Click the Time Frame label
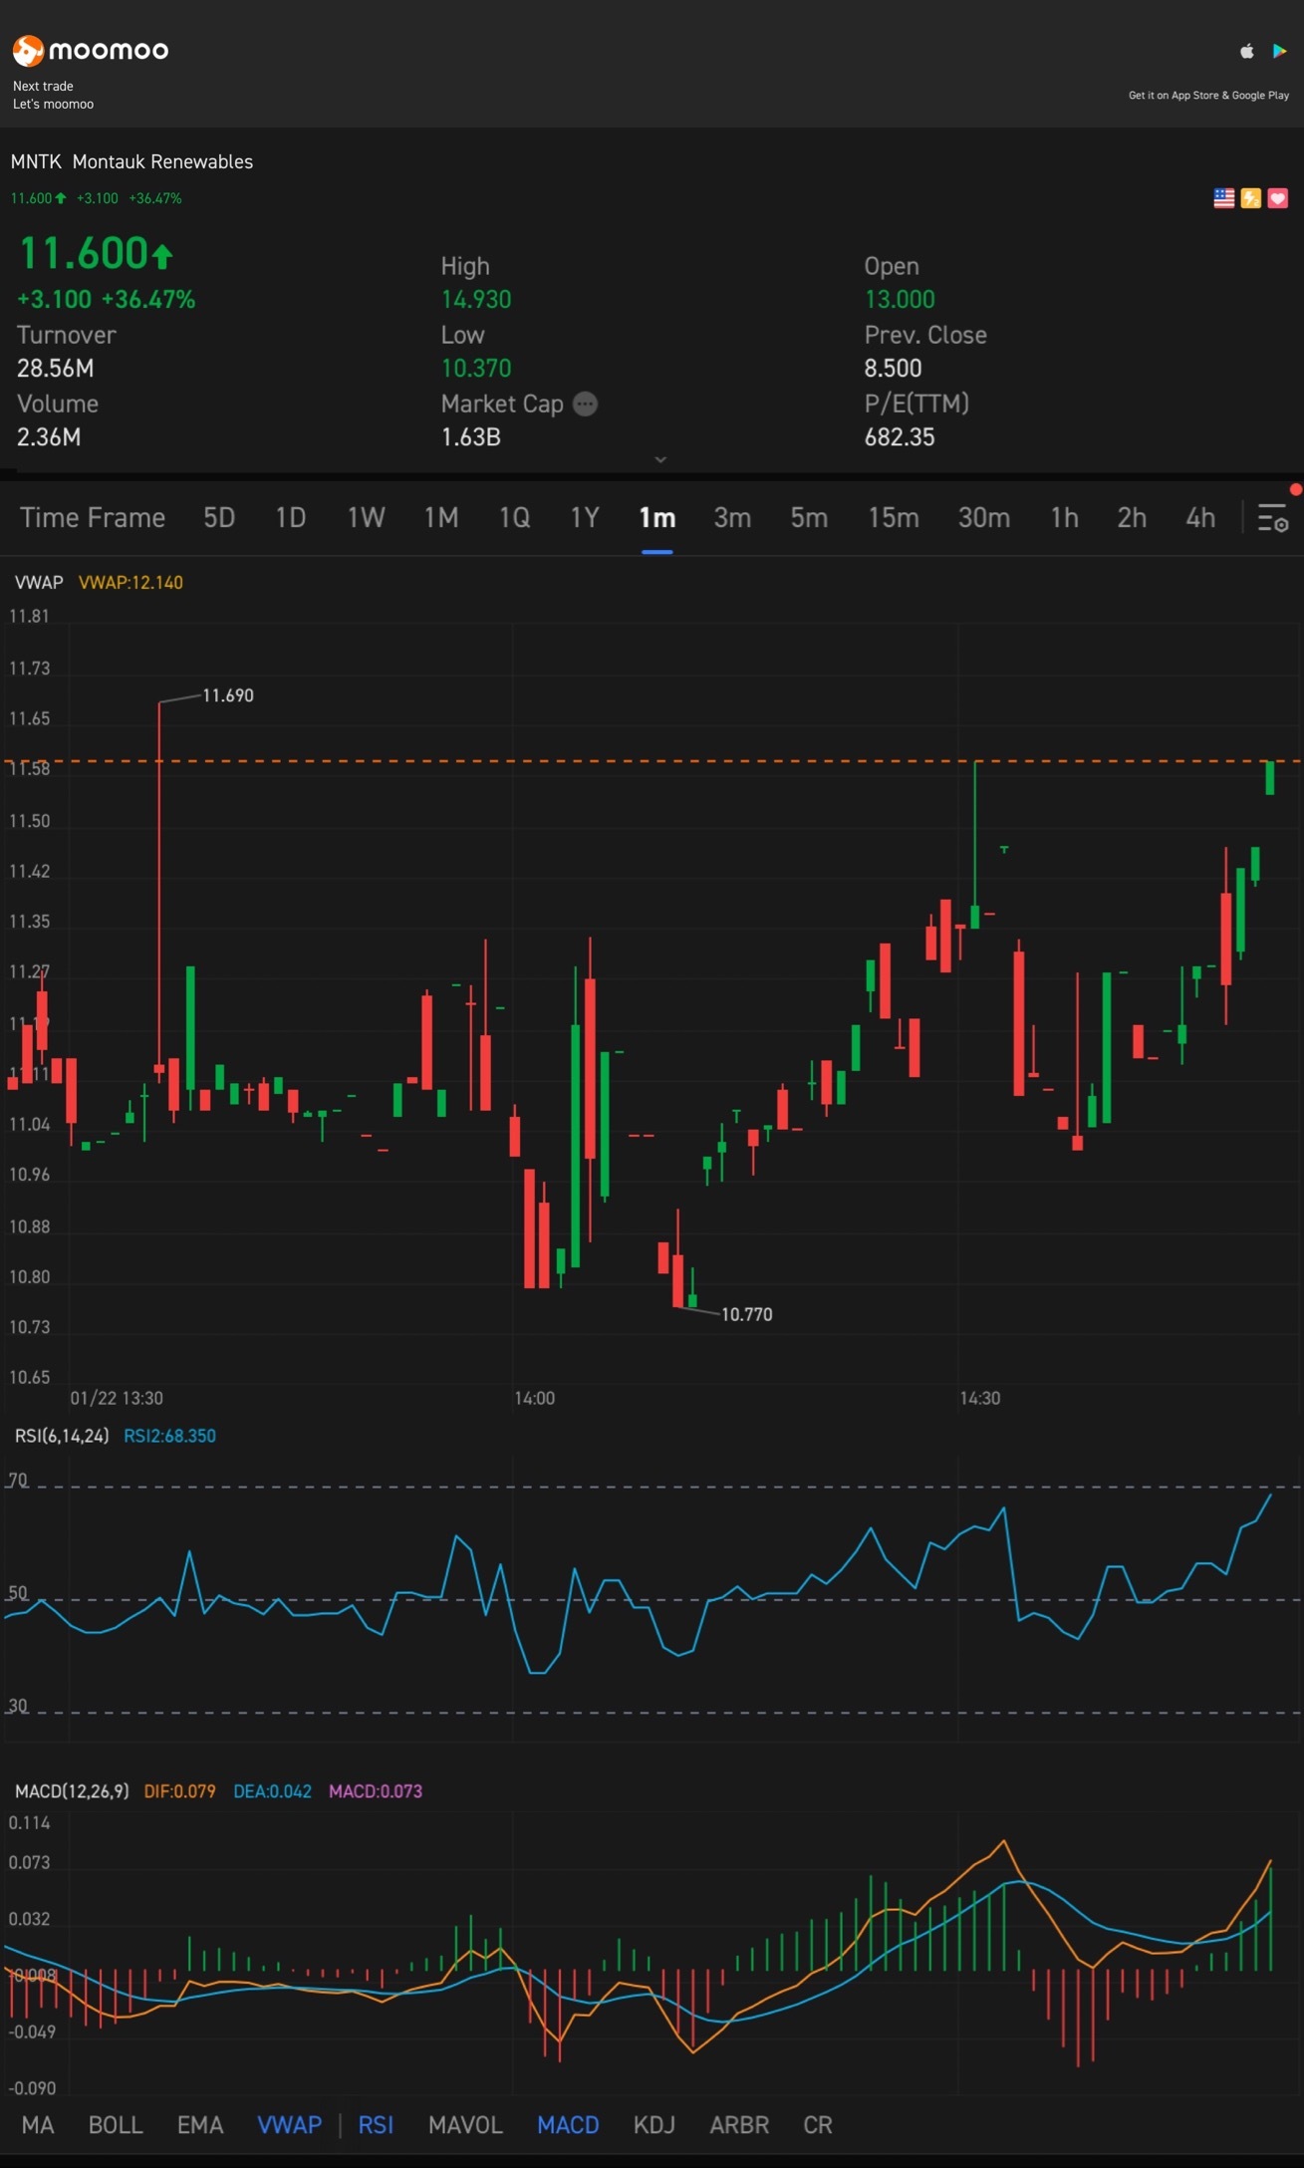The width and height of the screenshot is (1304, 2168). 93,518
